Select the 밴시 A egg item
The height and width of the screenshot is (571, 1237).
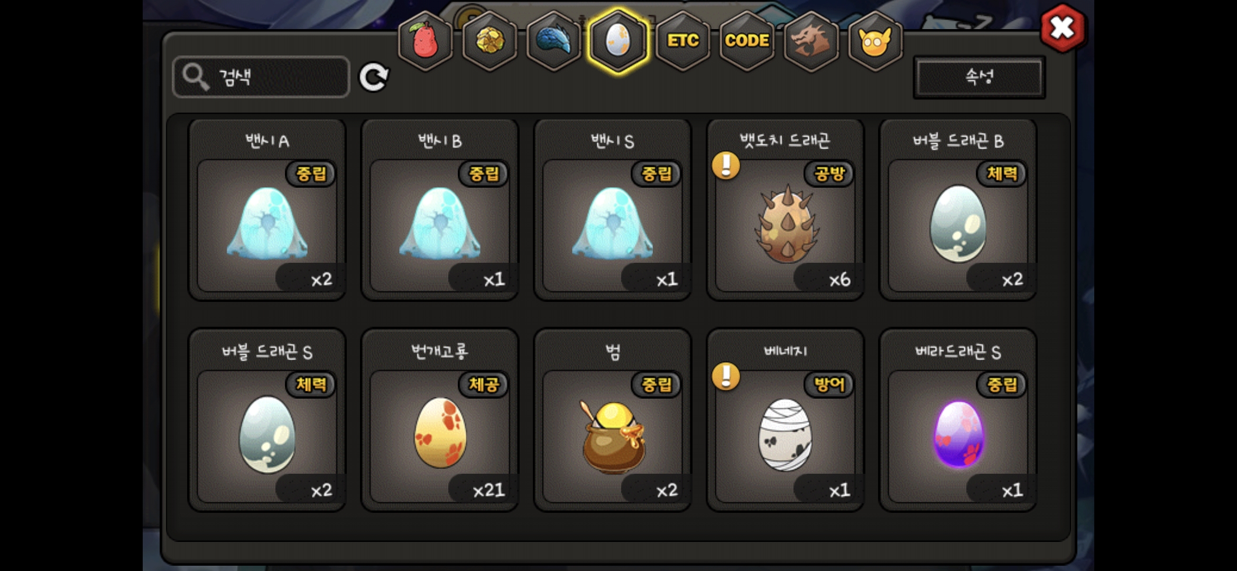pyautogui.click(x=267, y=210)
